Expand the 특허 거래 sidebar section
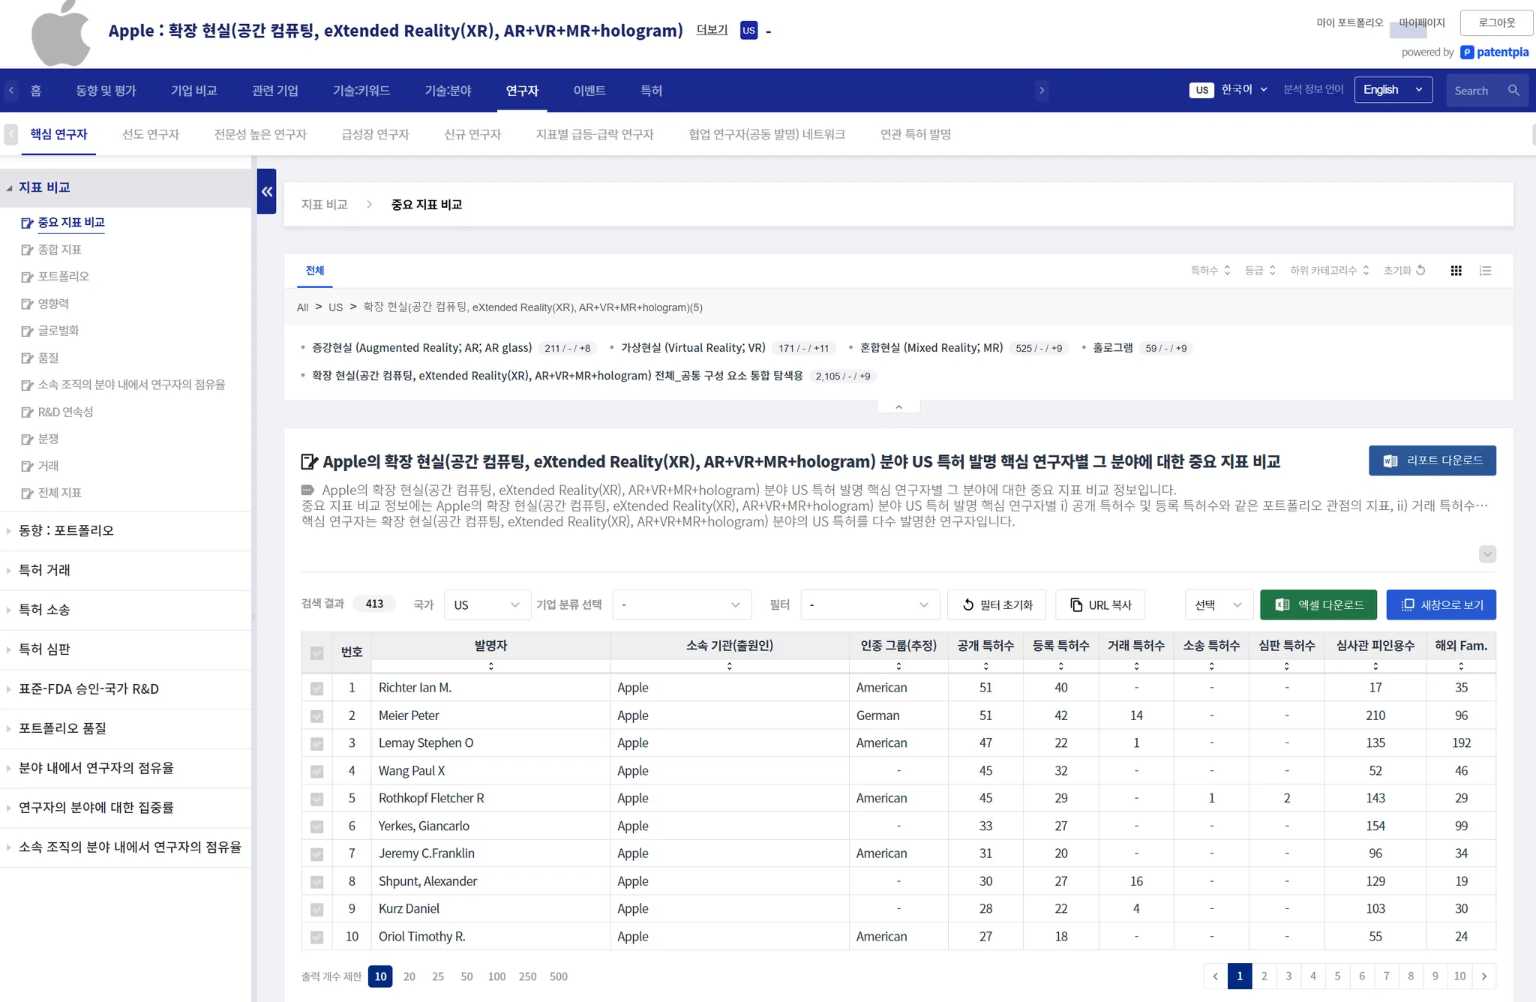The image size is (1536, 1002). click(x=45, y=570)
